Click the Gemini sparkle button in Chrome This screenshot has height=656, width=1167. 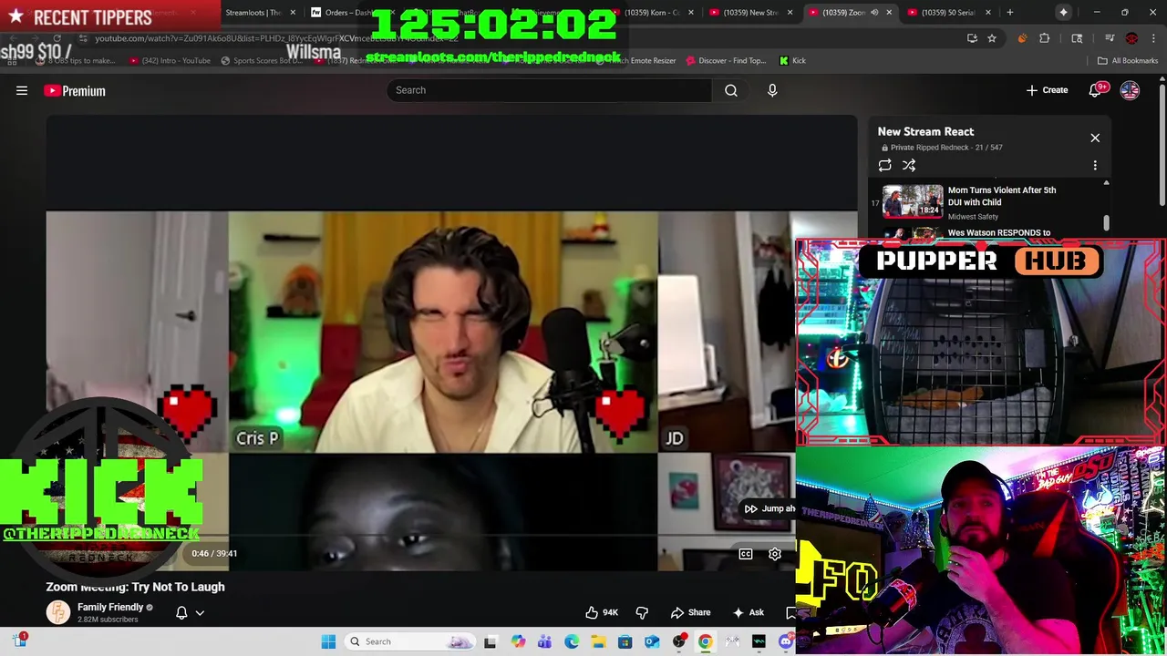tap(1063, 12)
